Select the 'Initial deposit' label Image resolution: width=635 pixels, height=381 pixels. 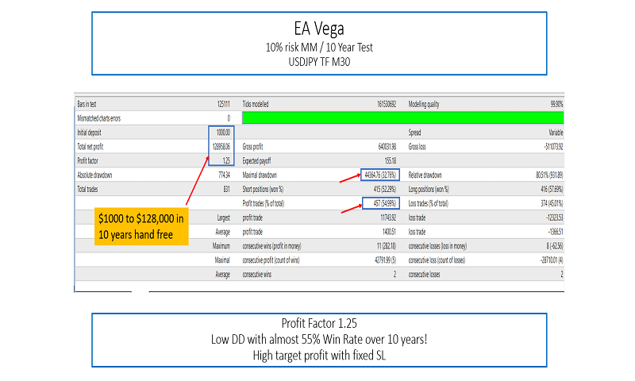(89, 133)
